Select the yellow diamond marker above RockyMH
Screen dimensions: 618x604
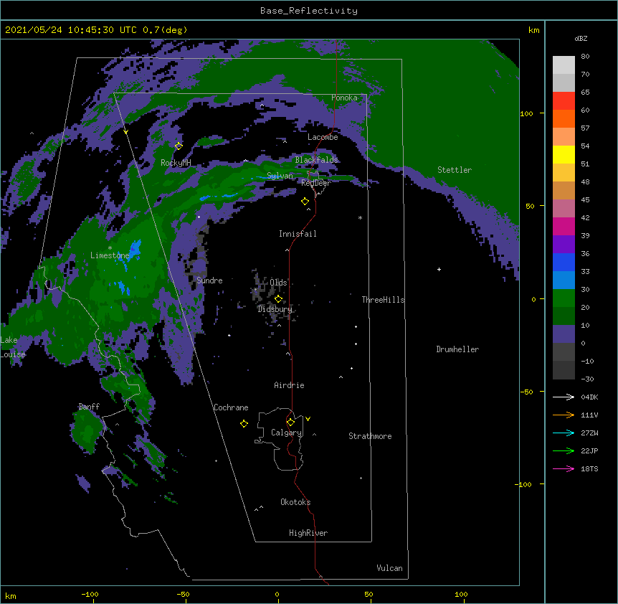[x=179, y=146]
